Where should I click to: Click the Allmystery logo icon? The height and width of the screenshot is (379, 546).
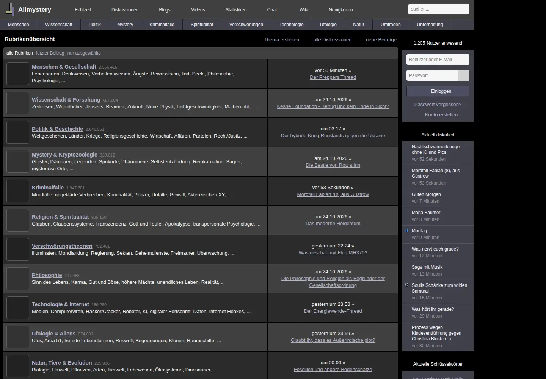10,9
